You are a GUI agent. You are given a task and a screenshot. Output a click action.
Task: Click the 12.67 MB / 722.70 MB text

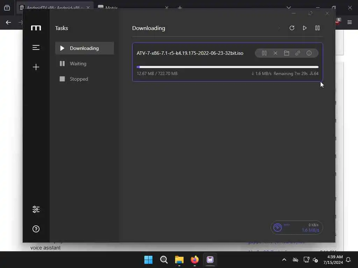point(157,73)
